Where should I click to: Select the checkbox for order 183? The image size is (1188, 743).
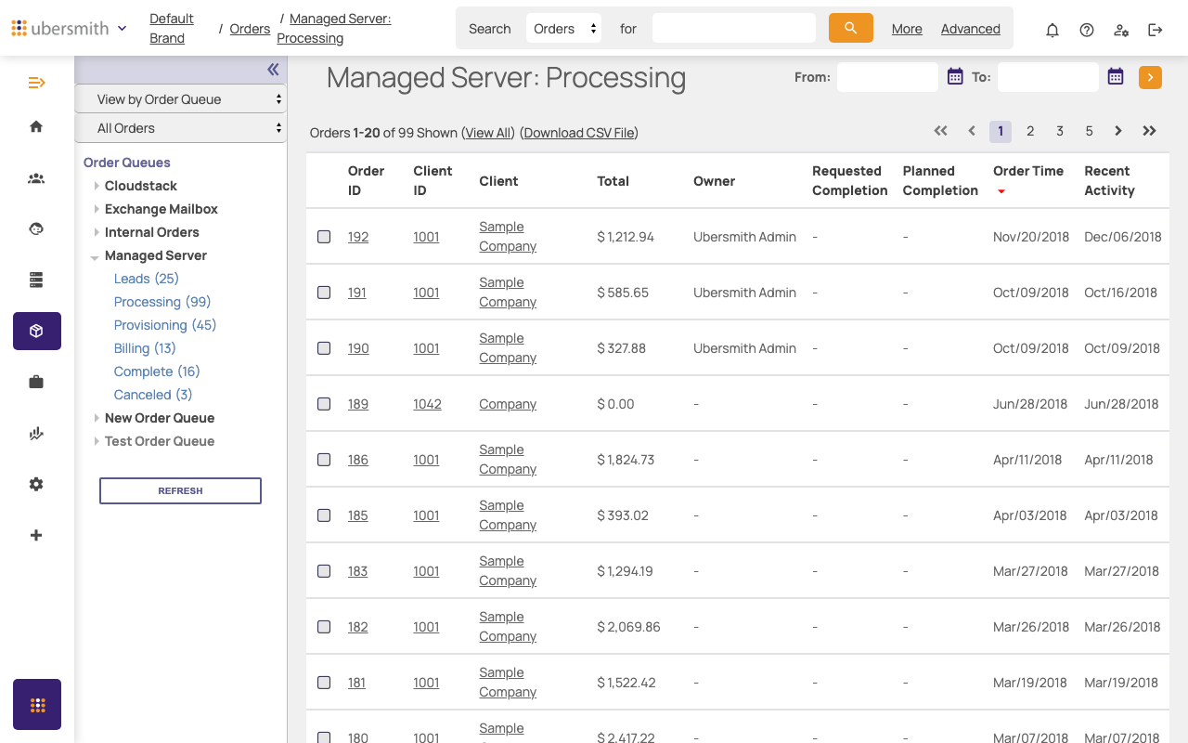(x=324, y=571)
